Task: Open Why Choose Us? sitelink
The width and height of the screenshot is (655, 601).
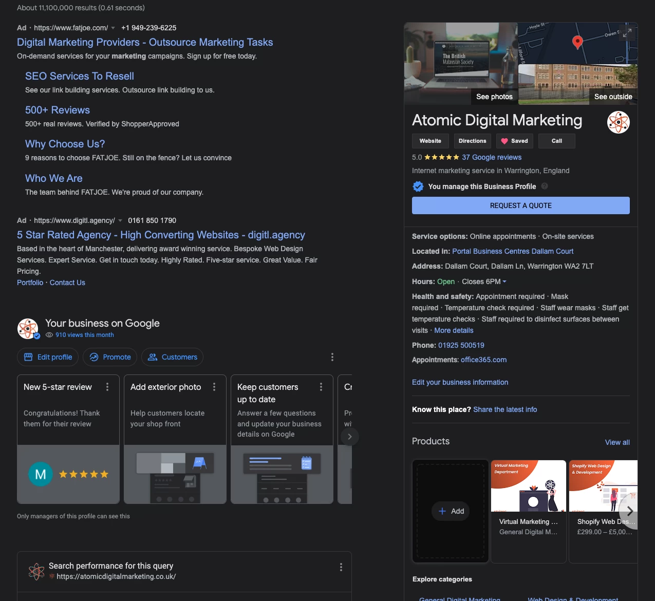Action: point(65,144)
